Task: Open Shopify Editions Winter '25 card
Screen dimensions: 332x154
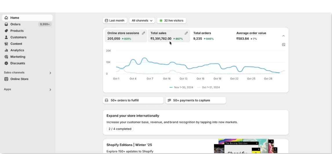Action: point(196,146)
